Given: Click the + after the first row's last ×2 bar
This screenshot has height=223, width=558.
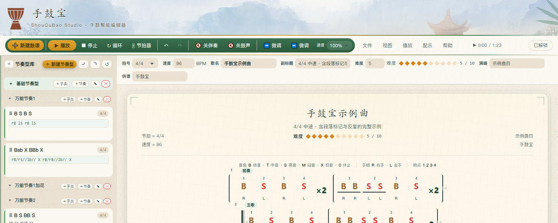Looking at the screenshot, I should coord(445,189).
